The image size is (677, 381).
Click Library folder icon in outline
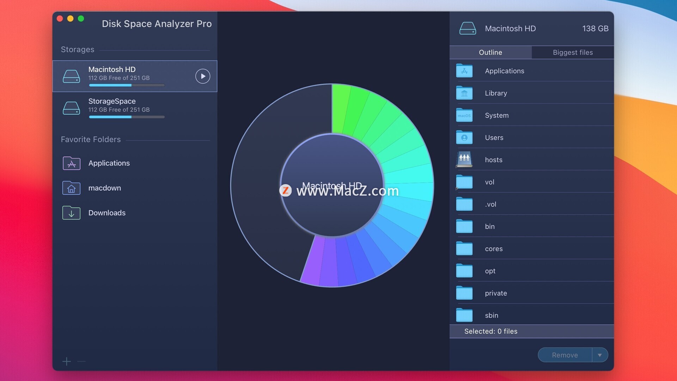464,93
